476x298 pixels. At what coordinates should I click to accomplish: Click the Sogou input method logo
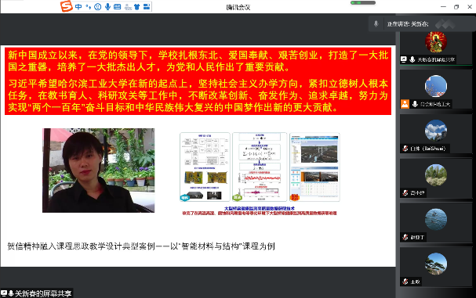point(67,6)
